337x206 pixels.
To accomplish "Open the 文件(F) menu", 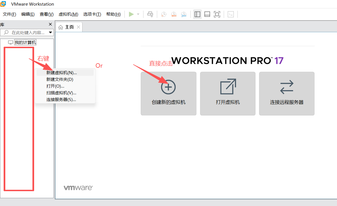I will tap(10, 14).
